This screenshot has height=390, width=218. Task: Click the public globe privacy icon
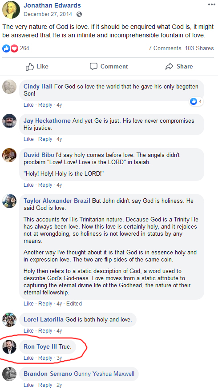pos(79,14)
